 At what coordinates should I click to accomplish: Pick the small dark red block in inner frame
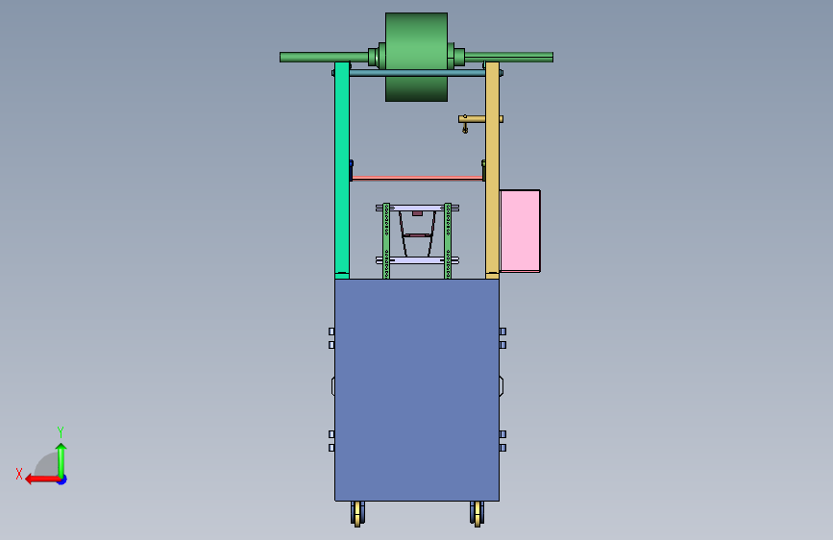coord(418,213)
